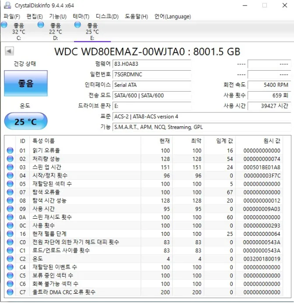Screen dimensions: 294x304
Task: Open the 테마(T) menu
Action: coord(81,17)
